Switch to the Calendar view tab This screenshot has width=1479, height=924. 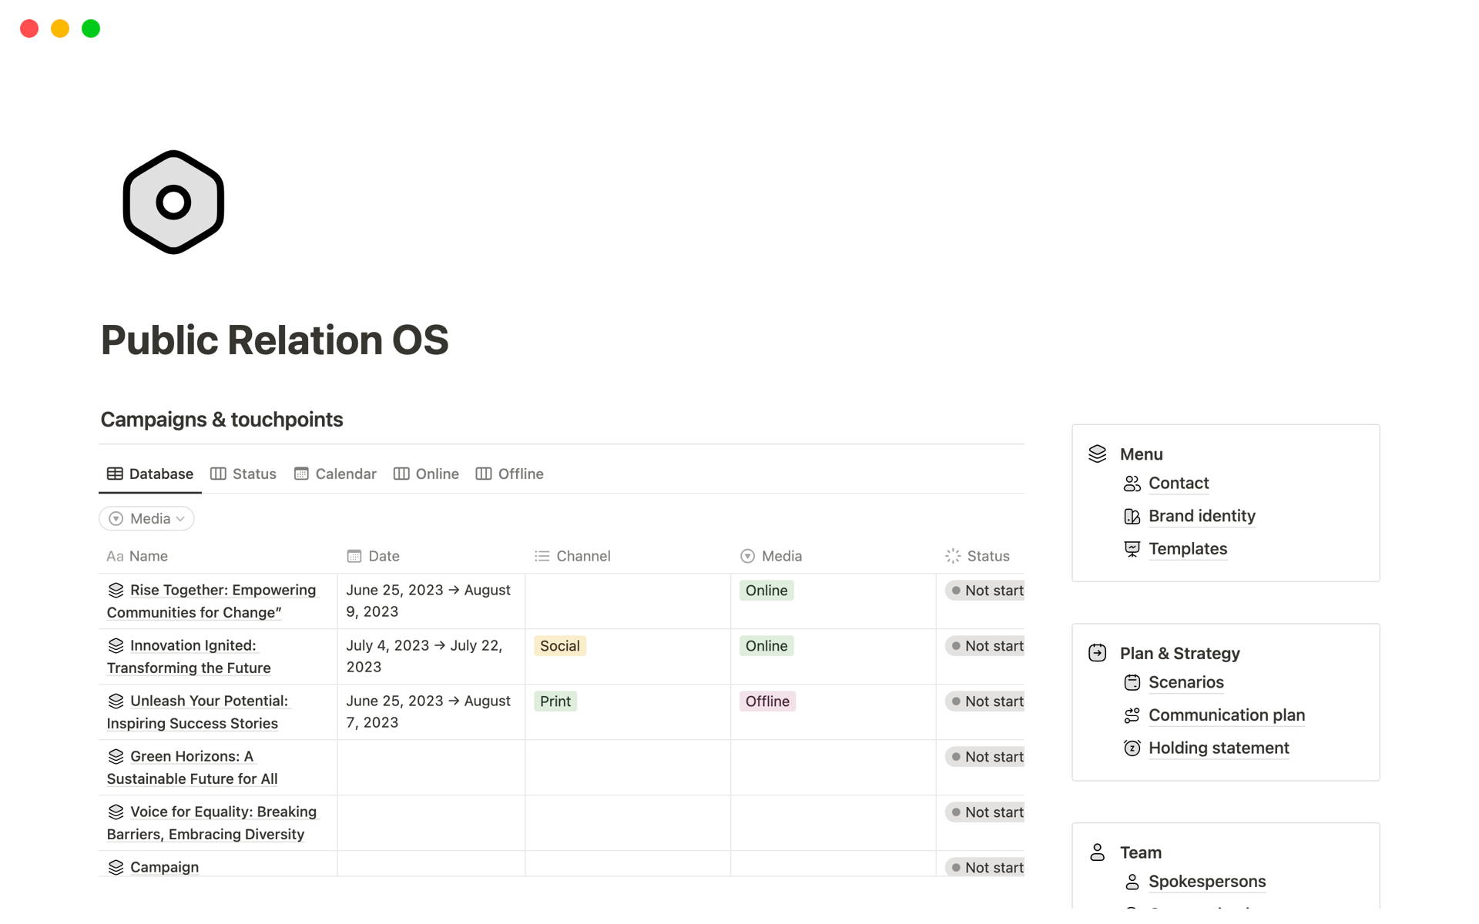pyautogui.click(x=336, y=474)
